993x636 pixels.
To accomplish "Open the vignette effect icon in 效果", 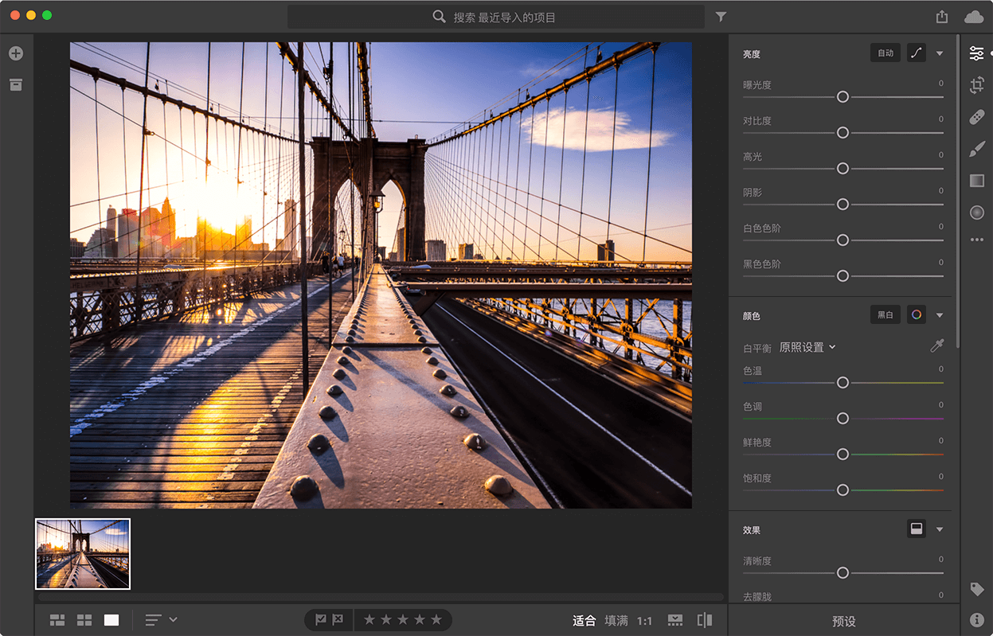I will (x=917, y=529).
